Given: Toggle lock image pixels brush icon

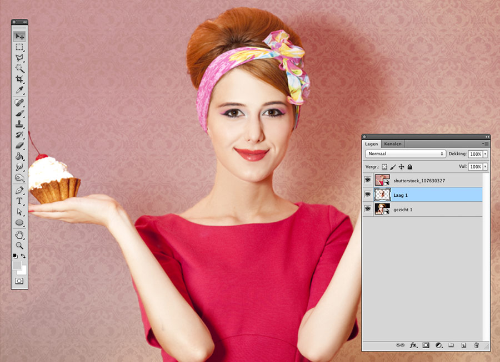Looking at the screenshot, I should 393,167.
